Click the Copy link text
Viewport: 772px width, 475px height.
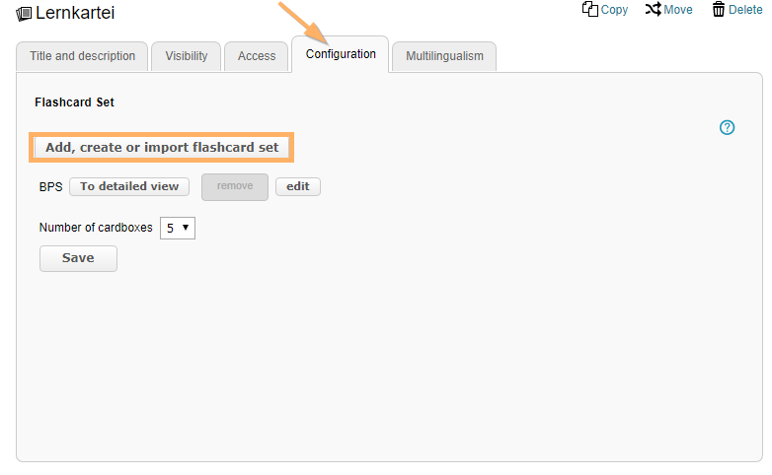pos(614,10)
